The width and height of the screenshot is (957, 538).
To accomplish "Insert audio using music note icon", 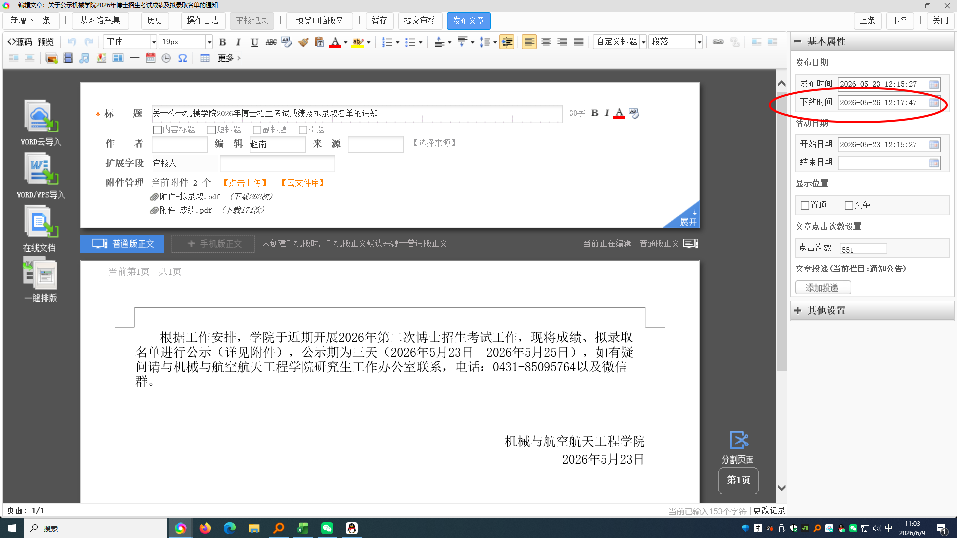I will coord(84,58).
